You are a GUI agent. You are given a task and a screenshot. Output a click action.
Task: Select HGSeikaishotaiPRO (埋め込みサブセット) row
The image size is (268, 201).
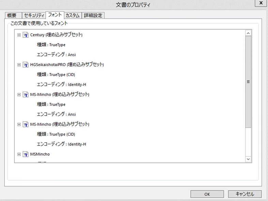[67, 65]
